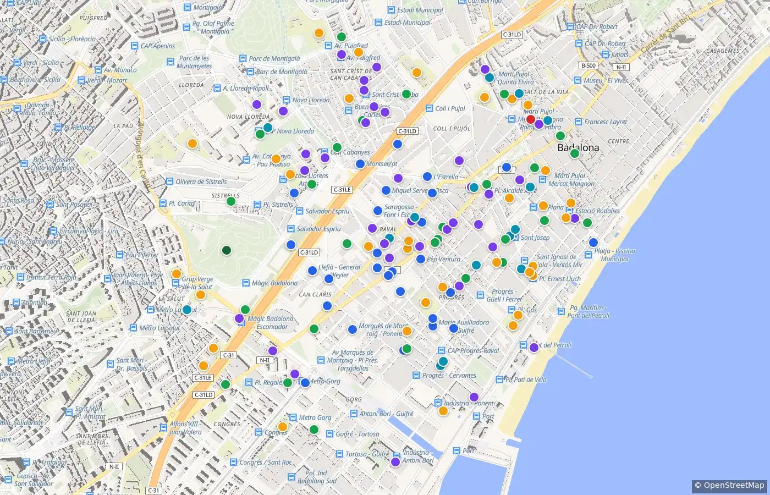The height and width of the screenshot is (495, 770).
Task: Select the SANT JOAN DE LLEFIÀ label
Action: click(81, 317)
